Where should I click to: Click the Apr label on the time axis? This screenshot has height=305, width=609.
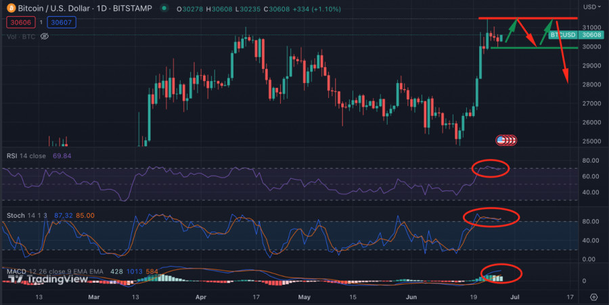(200, 297)
